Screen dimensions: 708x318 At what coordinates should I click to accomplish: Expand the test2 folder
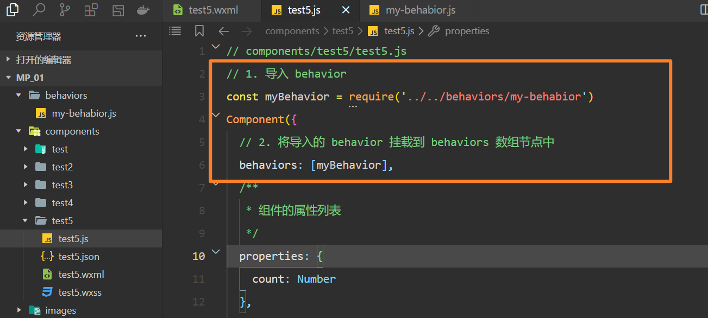click(x=81, y=167)
